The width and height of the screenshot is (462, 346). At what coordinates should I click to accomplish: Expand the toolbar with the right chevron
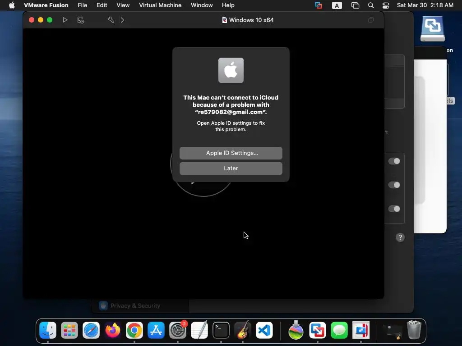(122, 20)
